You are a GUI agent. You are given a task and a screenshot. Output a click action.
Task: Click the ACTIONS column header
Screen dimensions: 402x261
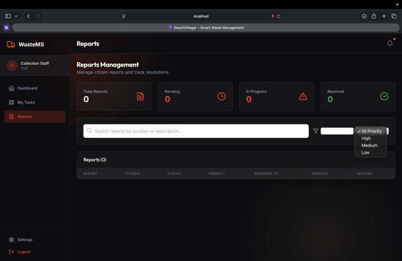tap(365, 174)
